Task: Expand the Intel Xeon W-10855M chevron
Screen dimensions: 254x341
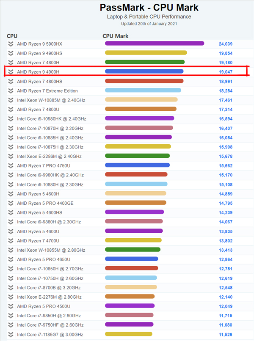Action: tap(11, 250)
